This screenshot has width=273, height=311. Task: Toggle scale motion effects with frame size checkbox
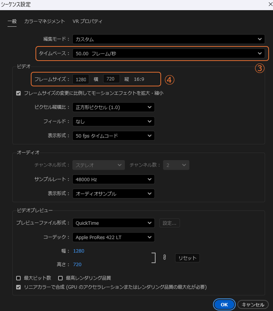(18, 93)
